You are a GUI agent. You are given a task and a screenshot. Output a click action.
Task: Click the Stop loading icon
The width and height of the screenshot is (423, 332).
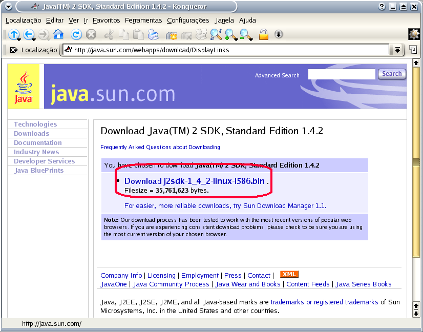click(x=91, y=34)
